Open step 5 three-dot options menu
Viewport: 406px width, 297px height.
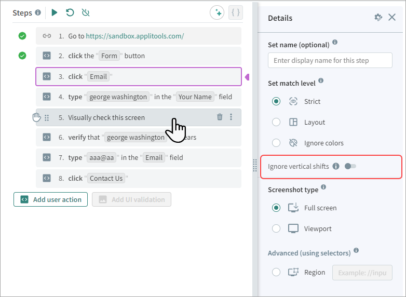click(231, 117)
